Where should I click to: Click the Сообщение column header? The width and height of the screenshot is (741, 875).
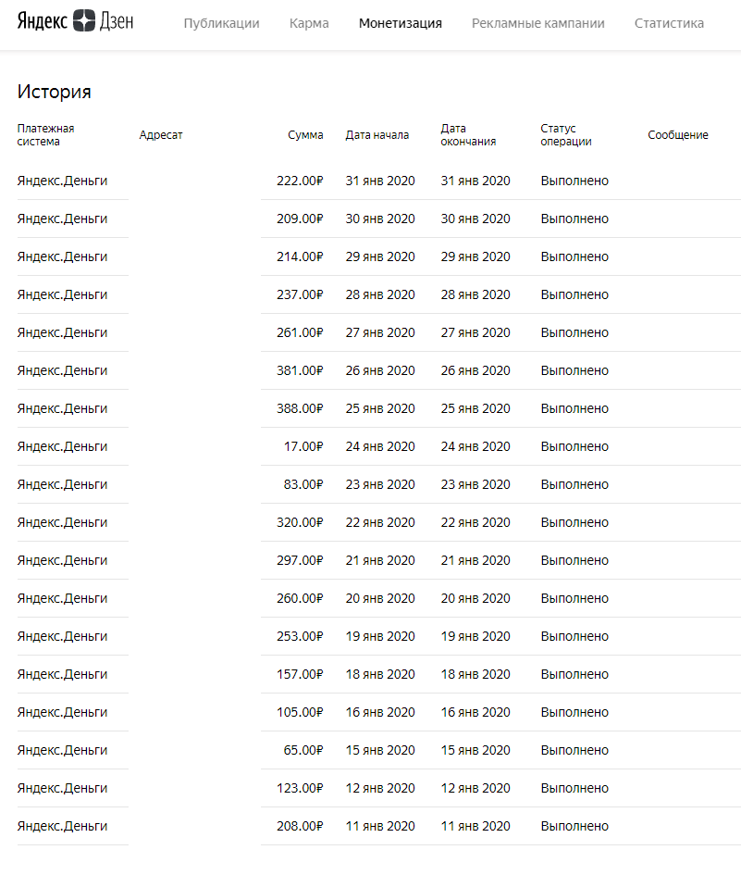678,135
